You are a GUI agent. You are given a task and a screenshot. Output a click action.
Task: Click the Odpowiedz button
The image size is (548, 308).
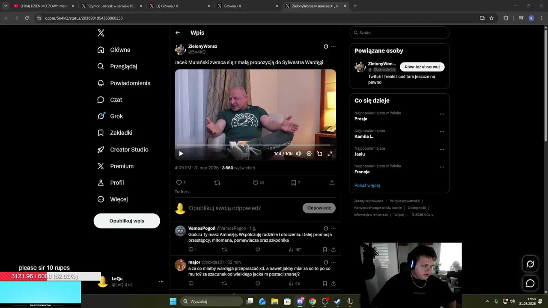(x=319, y=208)
